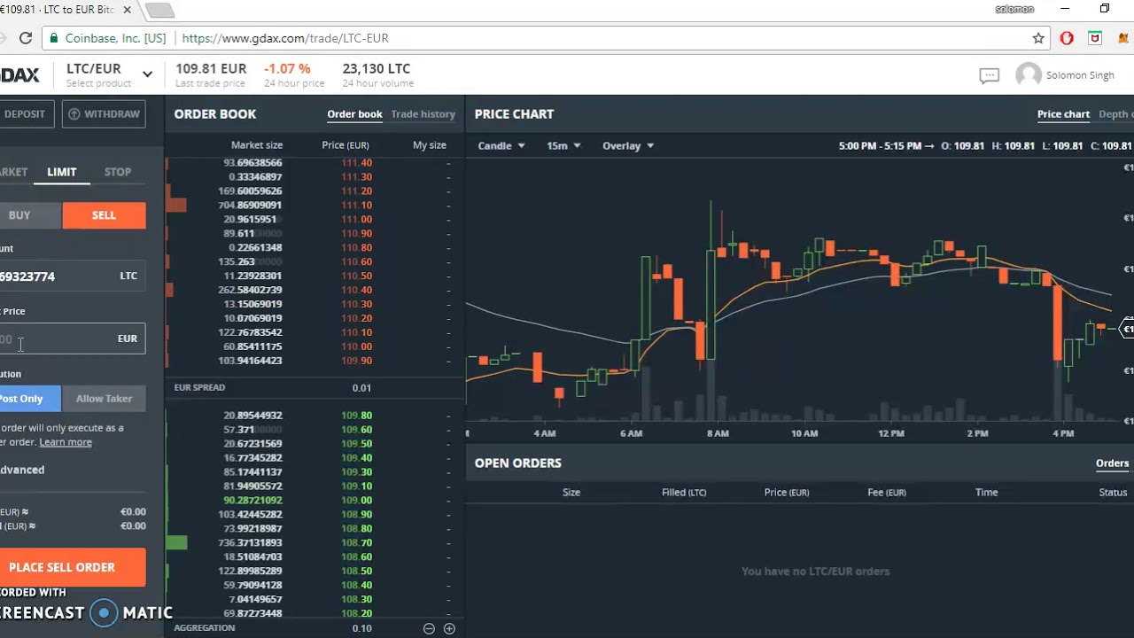Click market size 704.86909091
Image resolution: width=1134 pixels, height=638 pixels.
coord(250,206)
